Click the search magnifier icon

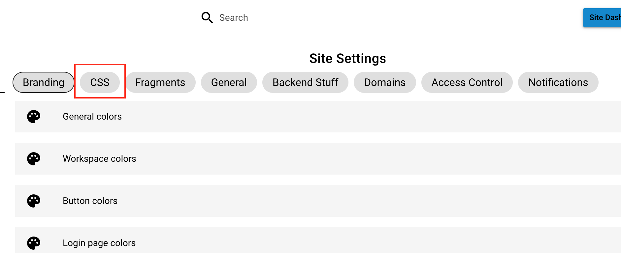(x=207, y=17)
